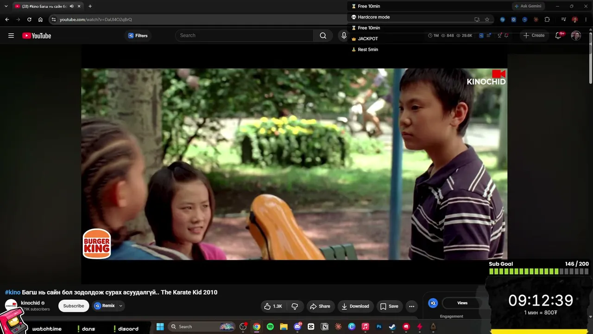Click the vidIQ bell icon in header

[x=506, y=35]
